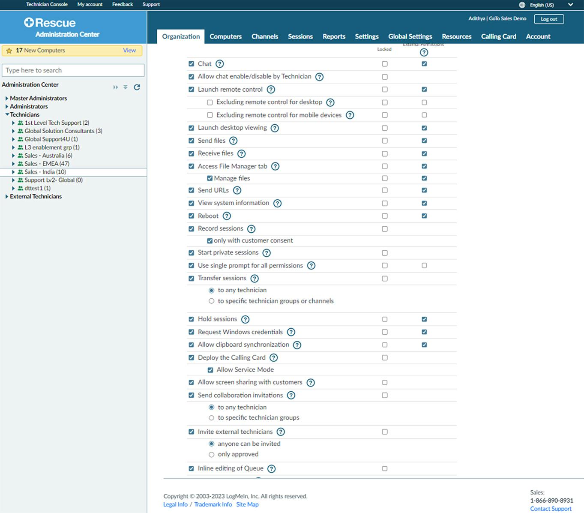
Task: Go to the Sessions tab
Action: (x=300, y=37)
